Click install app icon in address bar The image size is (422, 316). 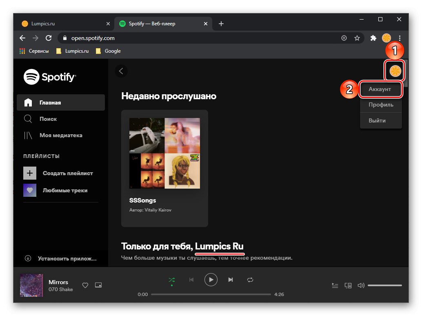click(x=344, y=38)
